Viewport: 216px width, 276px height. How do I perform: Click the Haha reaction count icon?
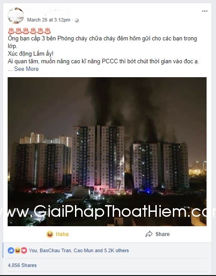point(18,250)
